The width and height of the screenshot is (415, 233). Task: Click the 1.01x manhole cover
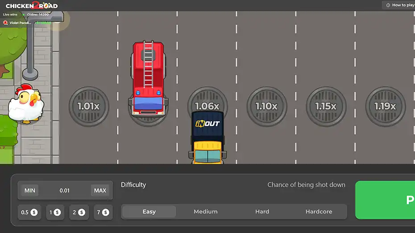[x=88, y=106]
